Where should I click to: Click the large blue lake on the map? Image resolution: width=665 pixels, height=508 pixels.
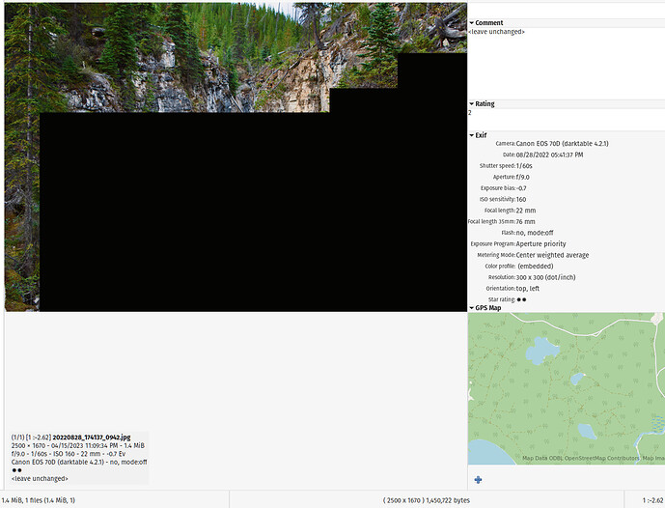pos(539,349)
